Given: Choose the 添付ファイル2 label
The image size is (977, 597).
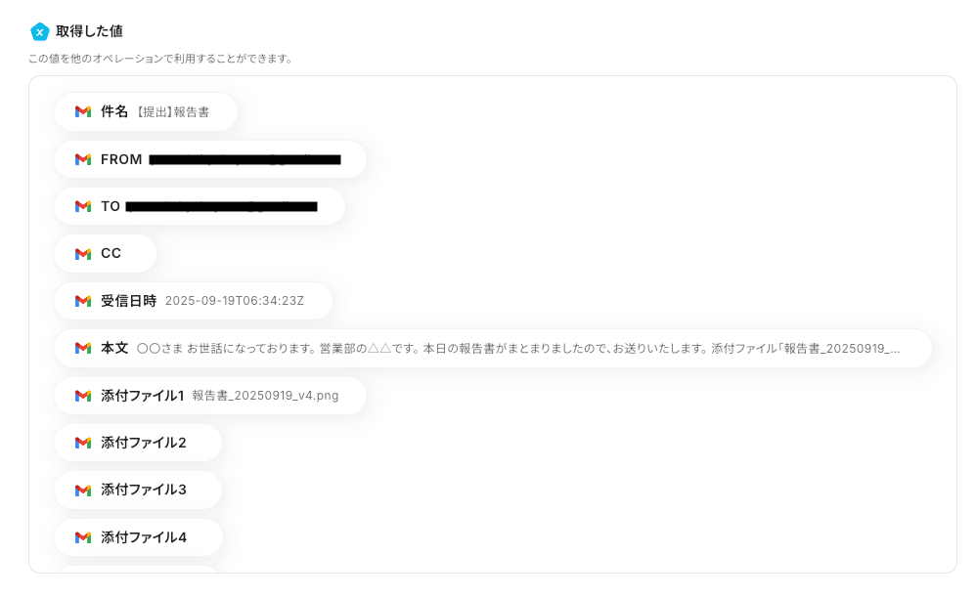Looking at the screenshot, I should click(x=144, y=443).
